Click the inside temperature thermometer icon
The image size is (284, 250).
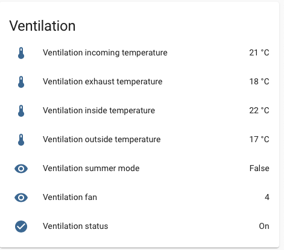pyautogui.click(x=21, y=111)
